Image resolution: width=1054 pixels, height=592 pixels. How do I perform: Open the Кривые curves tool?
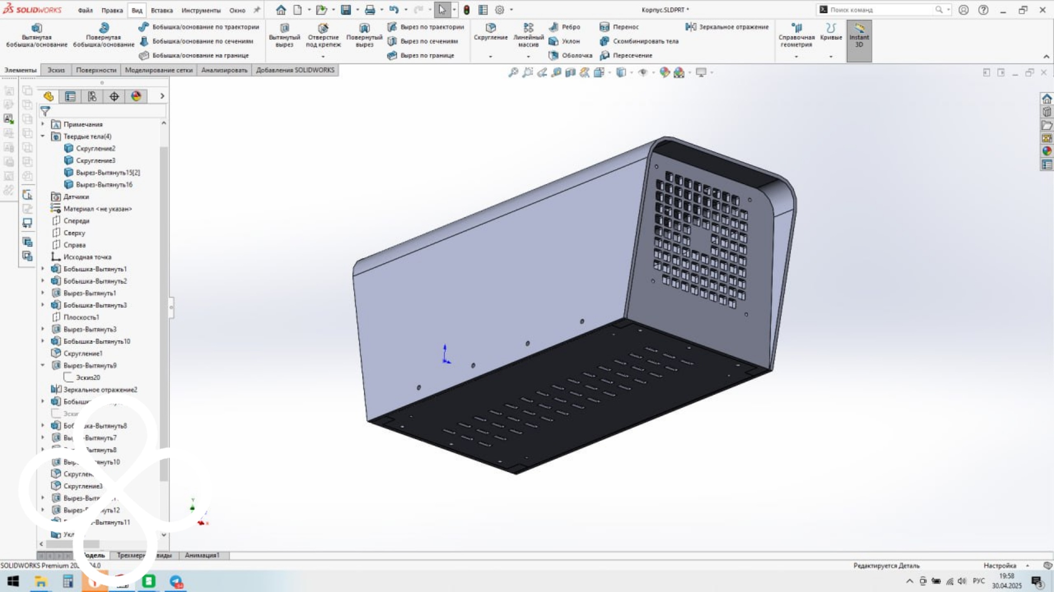coord(831,32)
